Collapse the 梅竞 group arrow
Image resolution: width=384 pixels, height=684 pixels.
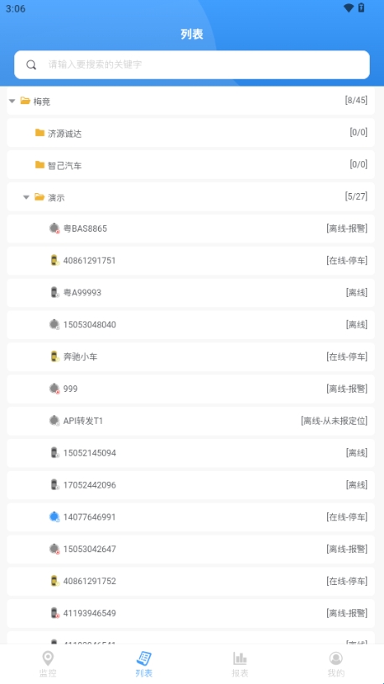pos(13,102)
